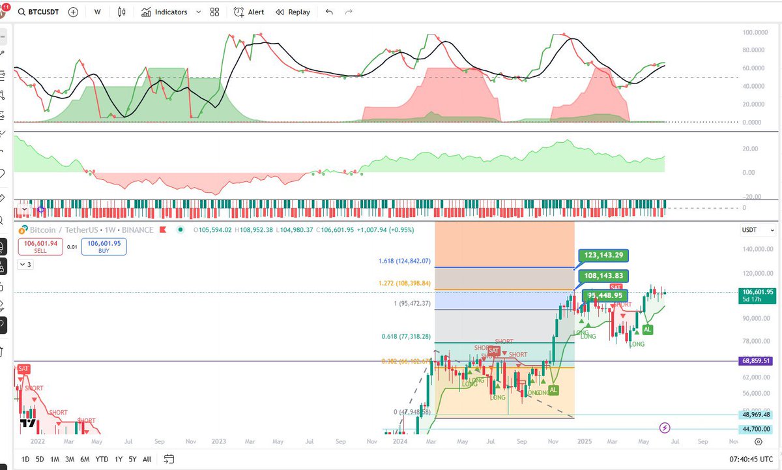Set the time range to 6M
782x470 pixels.
coord(85,459)
